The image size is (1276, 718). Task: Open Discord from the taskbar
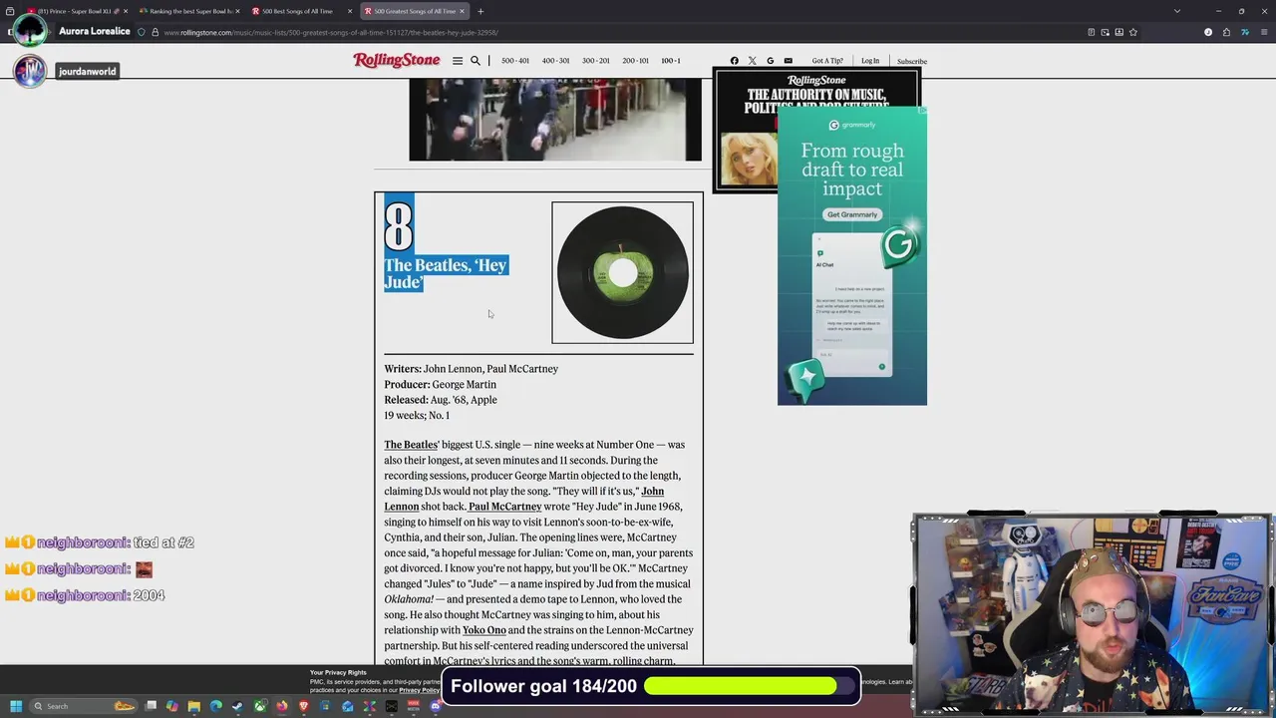(x=435, y=706)
